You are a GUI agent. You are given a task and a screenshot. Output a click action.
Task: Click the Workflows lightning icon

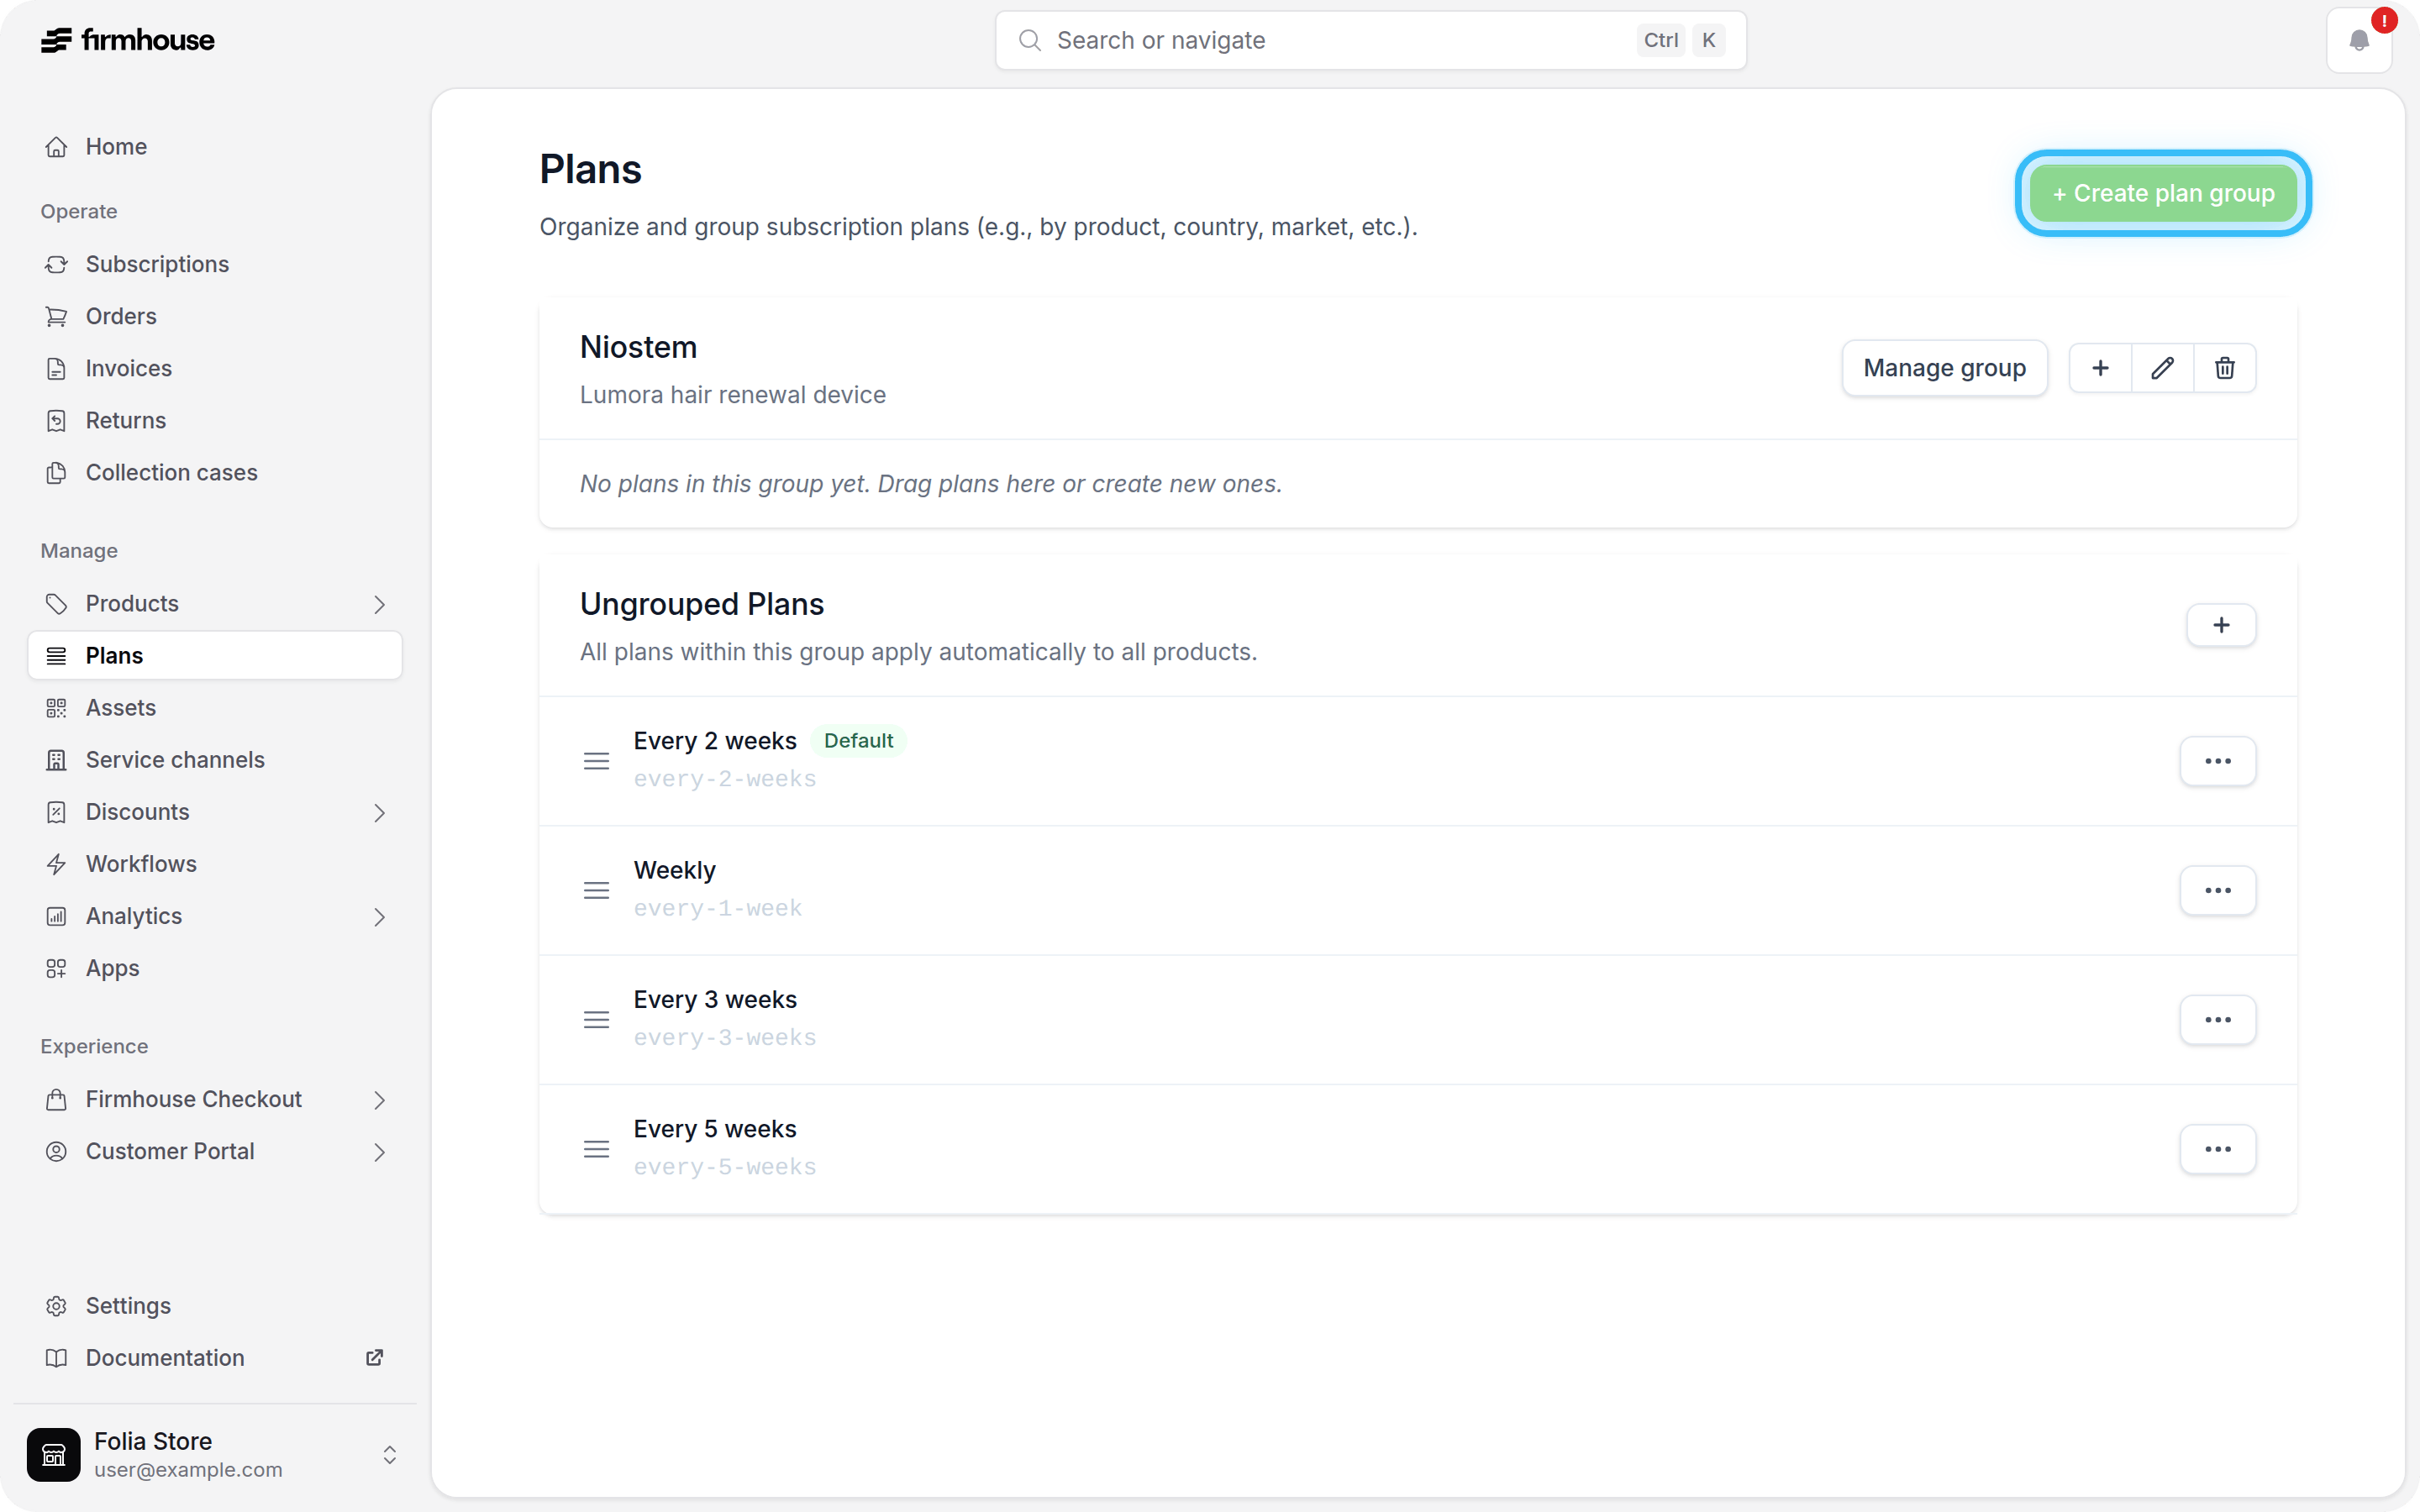point(56,864)
